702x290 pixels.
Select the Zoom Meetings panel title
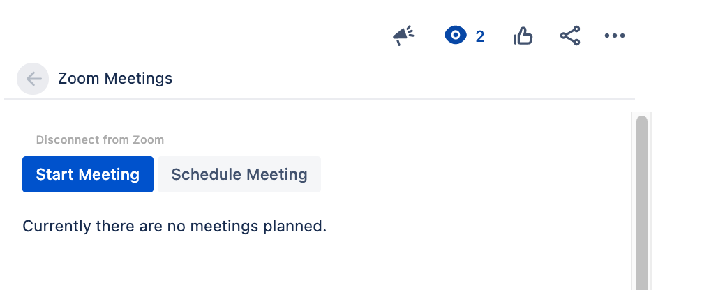[x=115, y=78]
